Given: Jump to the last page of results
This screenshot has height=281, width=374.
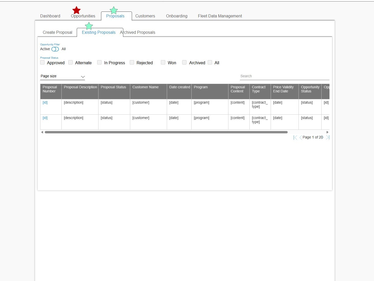Looking at the screenshot, I should coord(328,137).
